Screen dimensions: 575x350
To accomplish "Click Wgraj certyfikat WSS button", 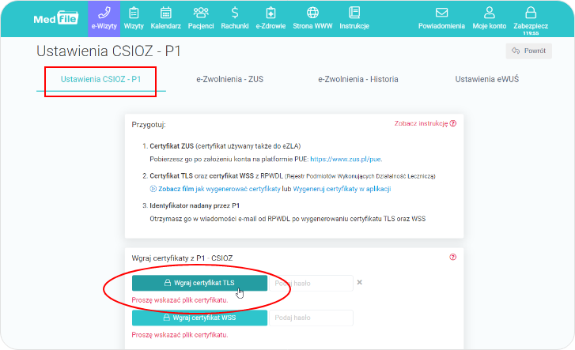I will pos(199,318).
